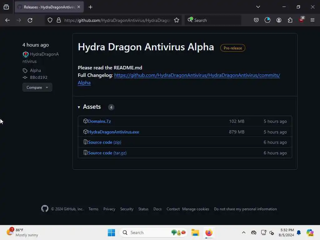The image size is (320, 240).
Task: Click the Assets count badge 4
Action: point(111,107)
